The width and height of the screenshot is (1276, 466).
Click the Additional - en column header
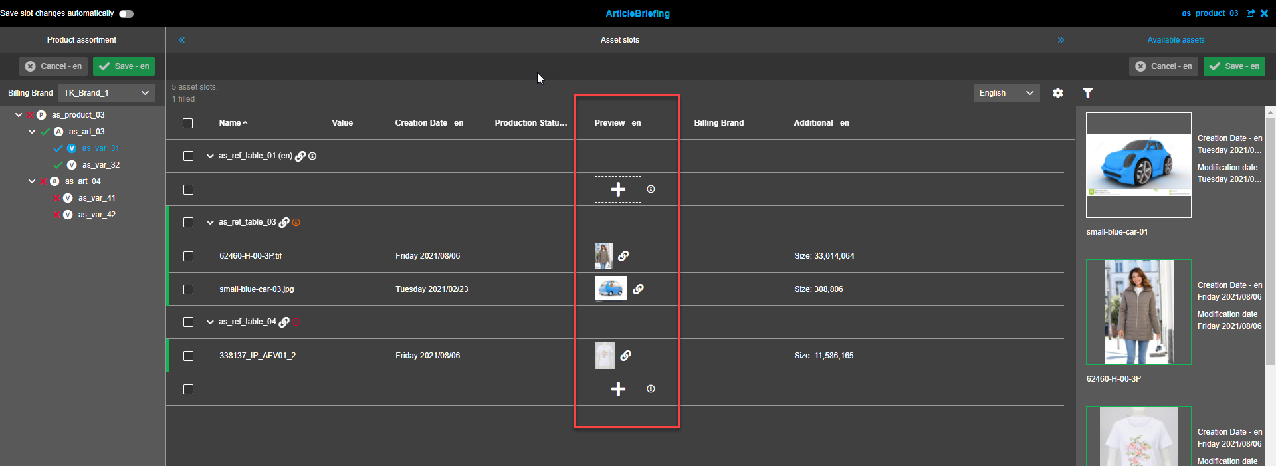pyautogui.click(x=821, y=123)
